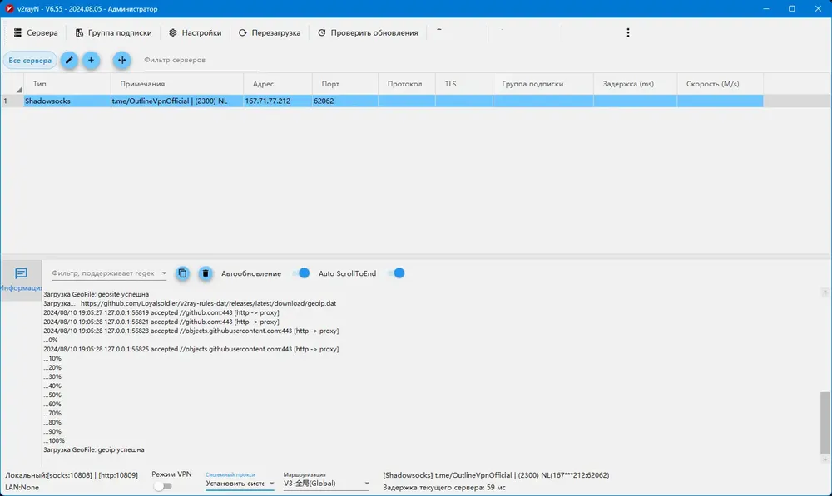
Task: Click the plus add server button
Action: (91, 61)
